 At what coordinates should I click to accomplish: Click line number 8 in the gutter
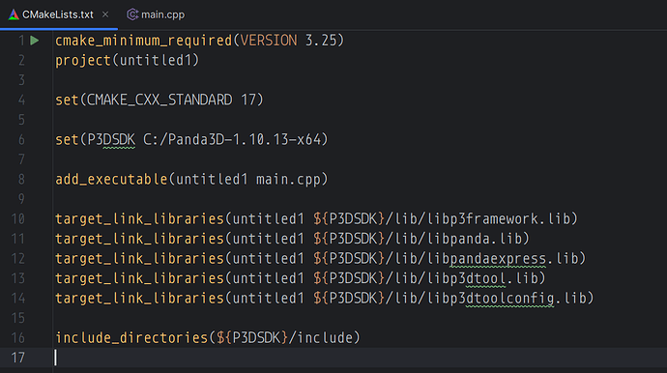pyautogui.click(x=21, y=179)
